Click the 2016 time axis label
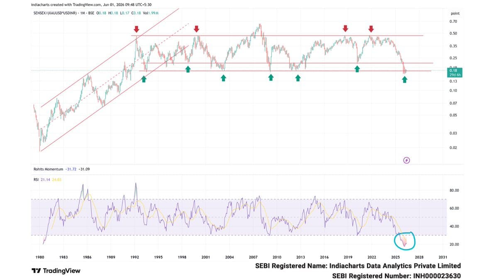 pos(324,257)
